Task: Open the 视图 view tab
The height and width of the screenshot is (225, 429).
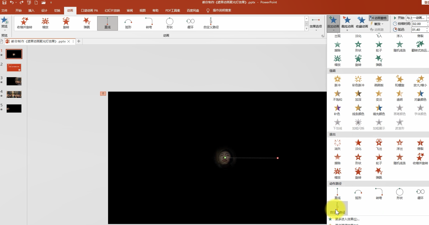Action: [x=143, y=10]
